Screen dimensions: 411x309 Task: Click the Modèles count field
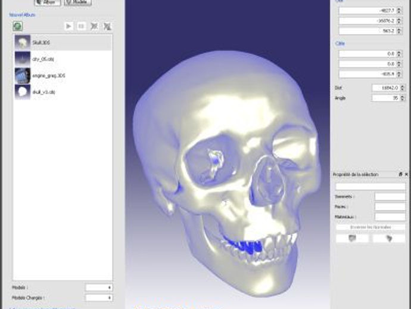(99, 288)
